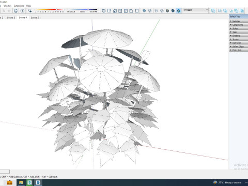The height and width of the screenshot is (186, 248).
Task: Select Shaded With Textures style
Action: pyautogui.click(x=173, y=11)
